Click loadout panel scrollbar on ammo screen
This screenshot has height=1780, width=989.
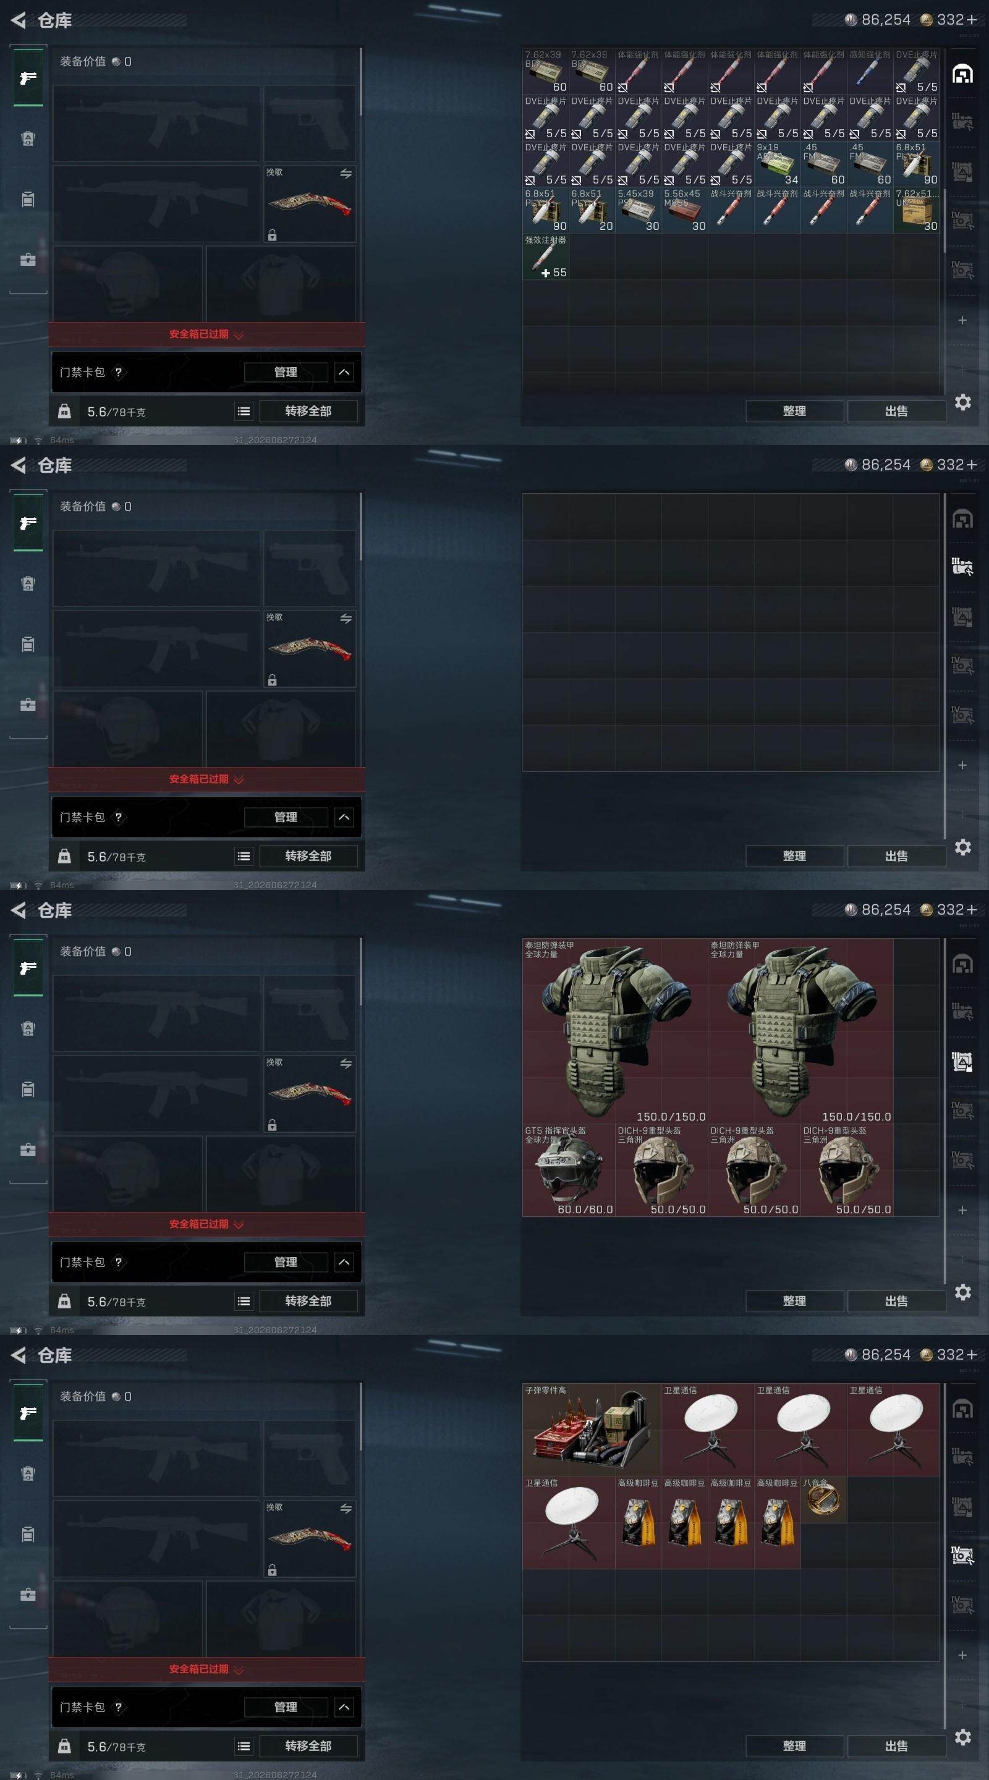click(361, 82)
